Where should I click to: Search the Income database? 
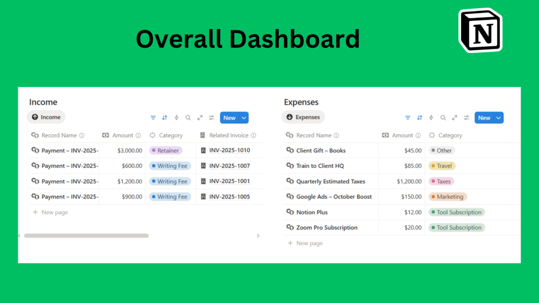(x=188, y=118)
